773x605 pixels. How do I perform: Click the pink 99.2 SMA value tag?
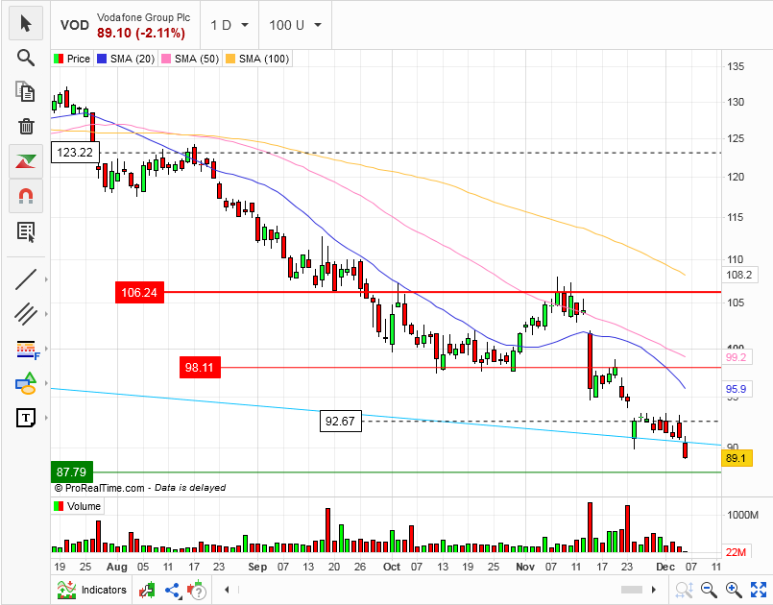pos(737,357)
